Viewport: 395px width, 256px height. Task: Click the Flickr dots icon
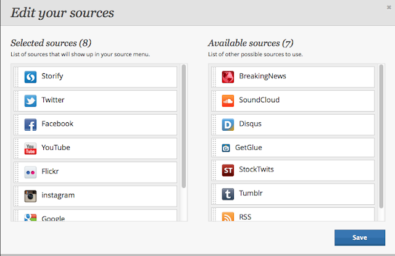(30, 173)
